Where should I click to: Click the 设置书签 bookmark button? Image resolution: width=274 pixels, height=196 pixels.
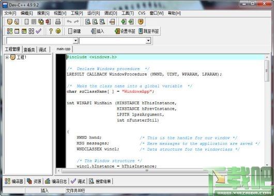(125, 31)
